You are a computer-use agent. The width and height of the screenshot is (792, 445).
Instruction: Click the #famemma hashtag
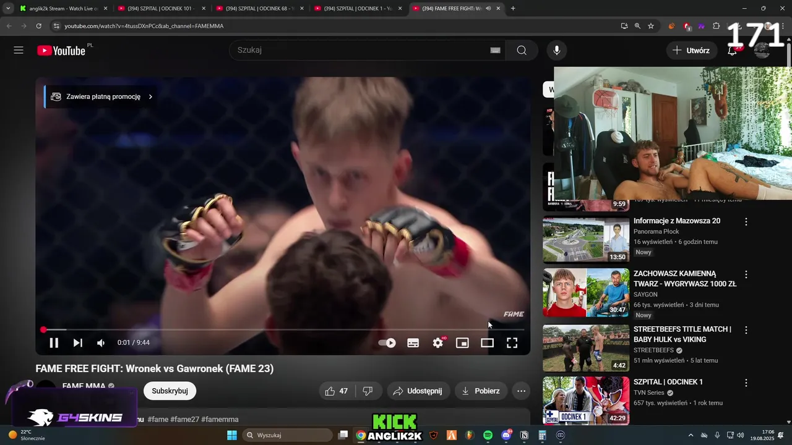tap(220, 420)
